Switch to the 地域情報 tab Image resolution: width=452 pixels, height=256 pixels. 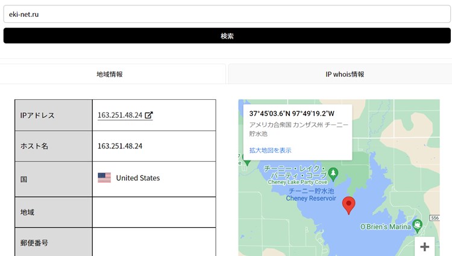(110, 74)
